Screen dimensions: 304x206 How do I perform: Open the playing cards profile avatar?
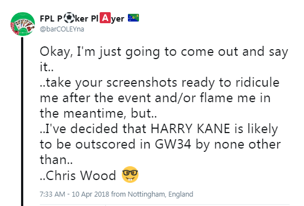23,24
